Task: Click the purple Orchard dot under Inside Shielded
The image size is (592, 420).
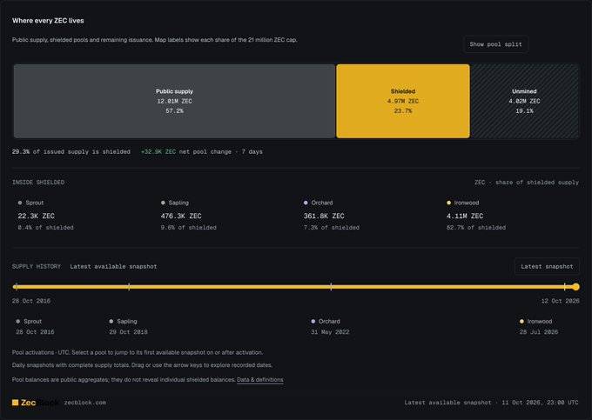Action: click(x=306, y=203)
